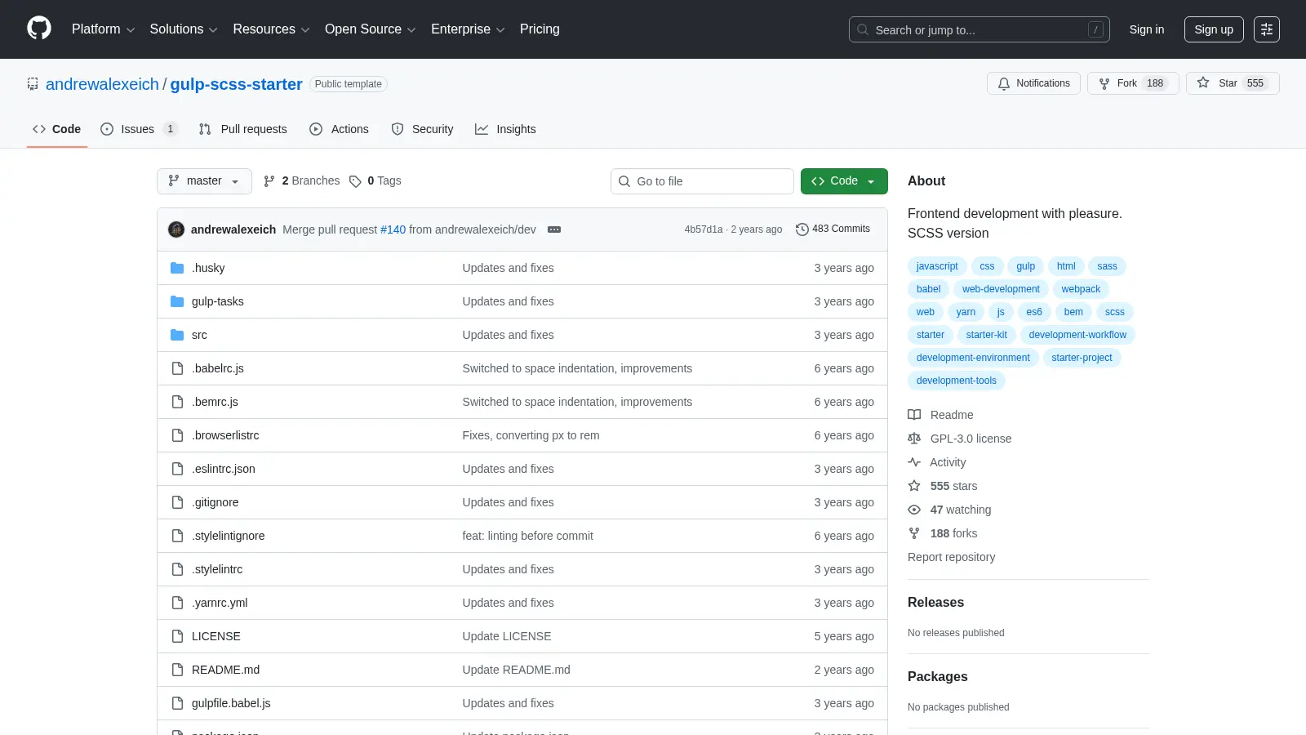Click the Sign up button
The height and width of the screenshot is (735, 1306).
coord(1214,29)
